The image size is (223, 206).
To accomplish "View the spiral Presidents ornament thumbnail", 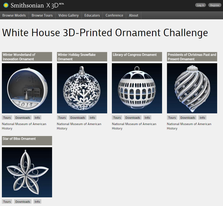I will point(192,88).
